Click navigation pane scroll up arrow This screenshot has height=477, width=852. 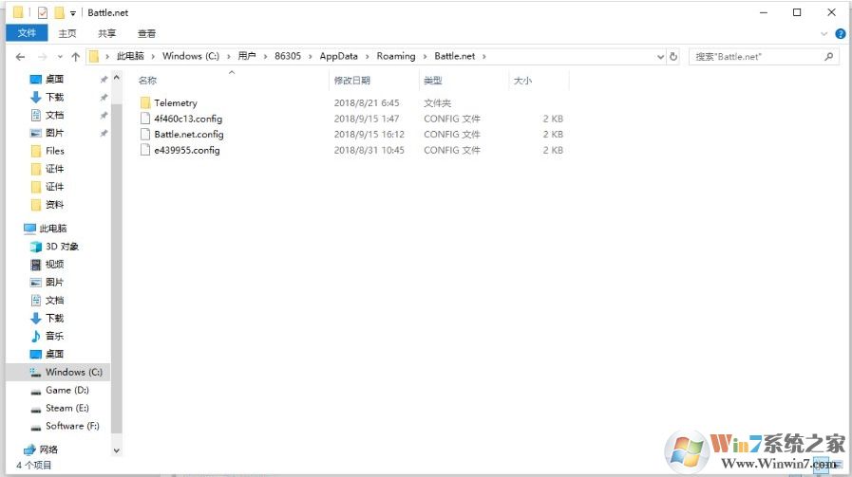[x=116, y=78]
